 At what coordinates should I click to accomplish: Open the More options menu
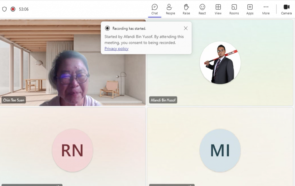tap(266, 9)
